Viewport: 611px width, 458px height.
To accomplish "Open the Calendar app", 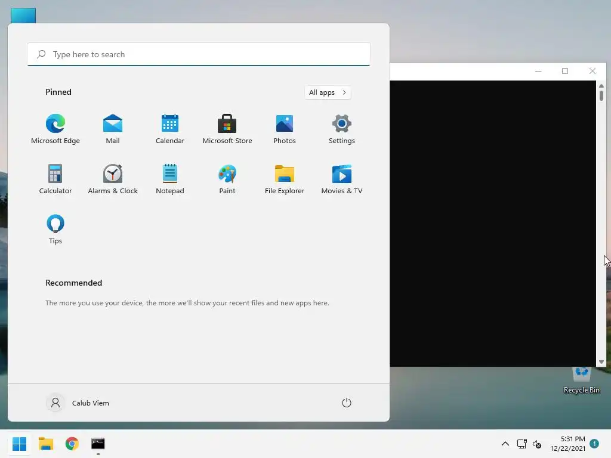I will [170, 129].
